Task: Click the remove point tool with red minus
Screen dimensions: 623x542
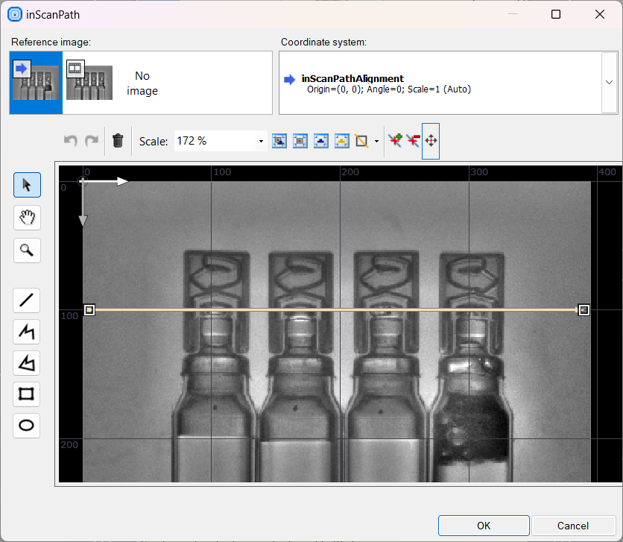Action: 412,140
